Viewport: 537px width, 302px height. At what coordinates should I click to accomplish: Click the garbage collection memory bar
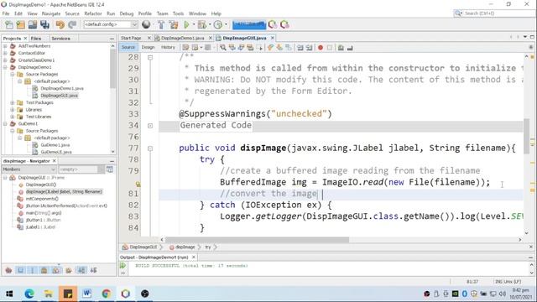point(249,24)
